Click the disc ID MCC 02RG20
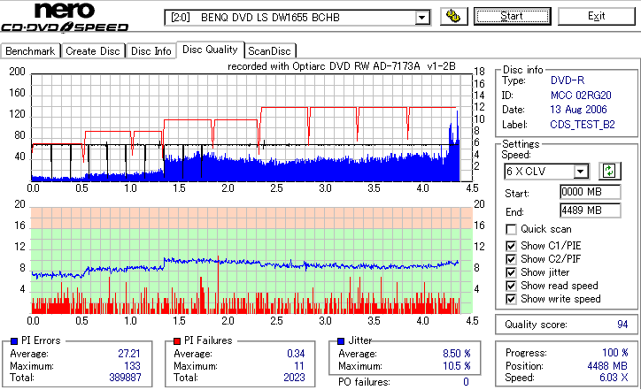Image resolution: width=641 pixels, height=390 pixels. coord(581,96)
